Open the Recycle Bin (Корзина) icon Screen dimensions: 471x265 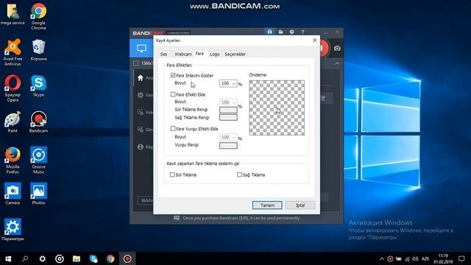coord(38,50)
